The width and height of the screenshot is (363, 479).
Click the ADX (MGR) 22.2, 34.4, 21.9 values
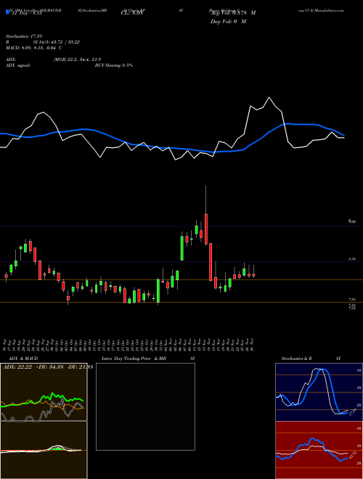click(77, 60)
